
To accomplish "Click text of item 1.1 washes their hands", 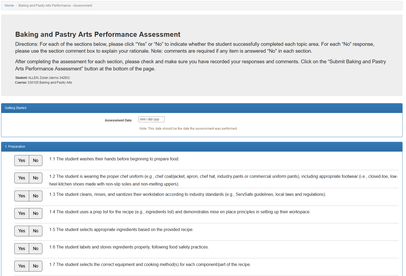I will click(x=114, y=159).
